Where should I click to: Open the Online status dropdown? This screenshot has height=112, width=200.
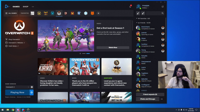[145, 8]
